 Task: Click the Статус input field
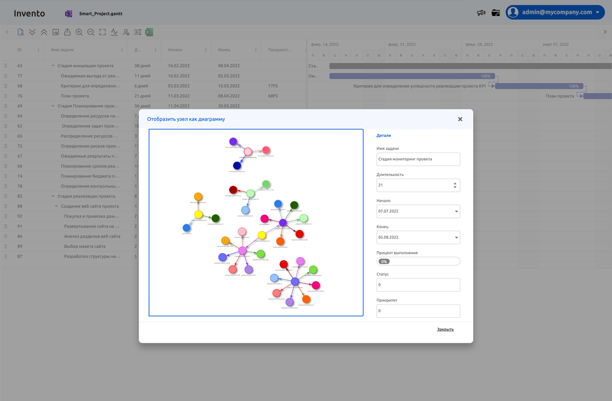[418, 285]
